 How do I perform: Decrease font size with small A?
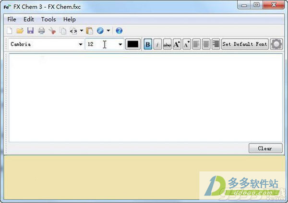tap(187, 44)
